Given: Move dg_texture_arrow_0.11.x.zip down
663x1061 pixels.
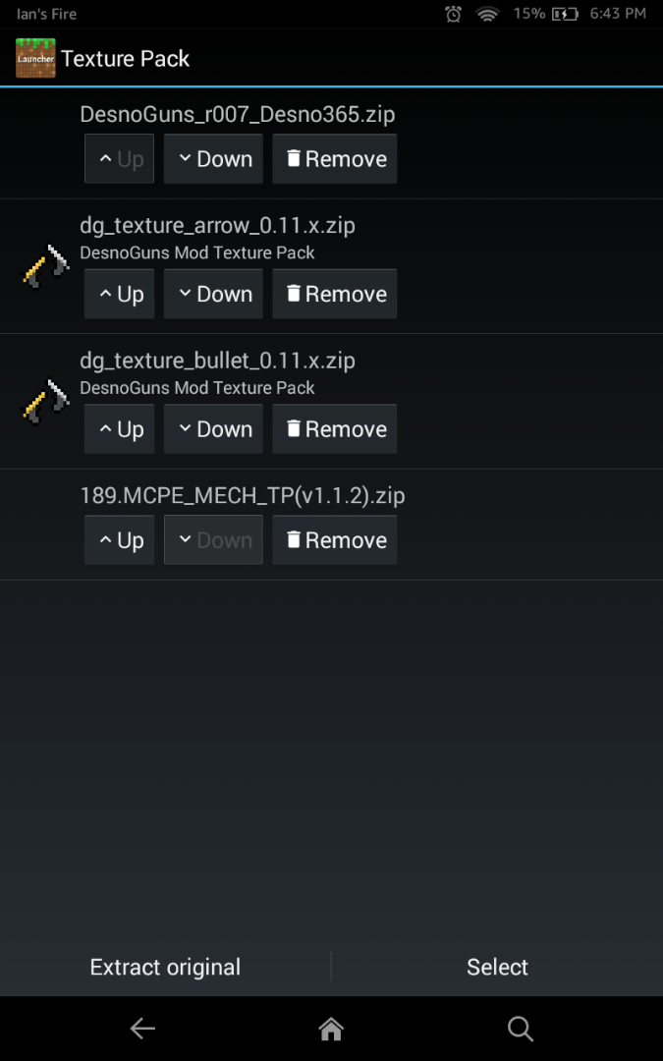Looking at the screenshot, I should 213,295.
